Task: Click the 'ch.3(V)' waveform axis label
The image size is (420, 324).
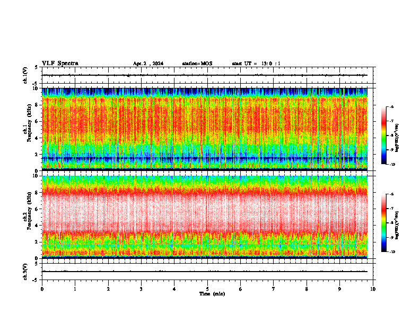Action: point(25,272)
